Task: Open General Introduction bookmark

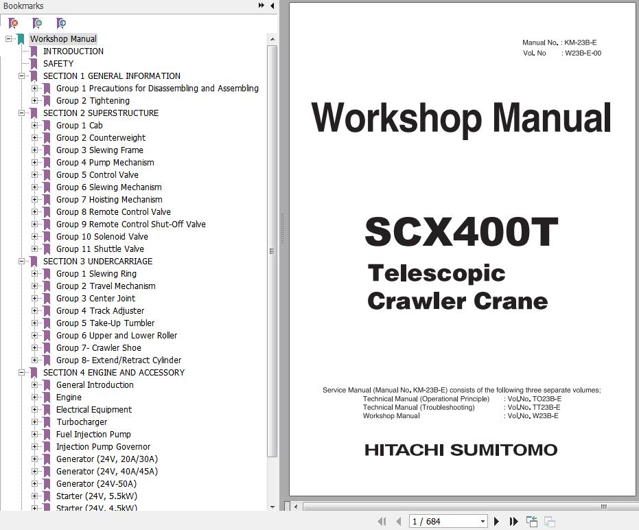Action: [x=95, y=385]
